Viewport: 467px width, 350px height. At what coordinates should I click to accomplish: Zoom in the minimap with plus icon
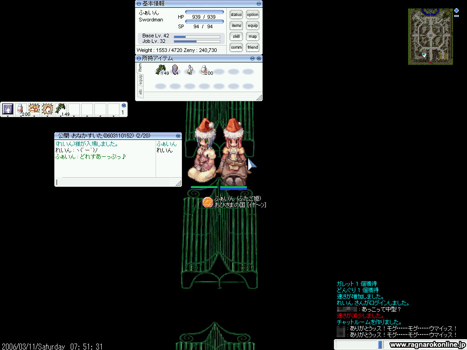[457, 10]
